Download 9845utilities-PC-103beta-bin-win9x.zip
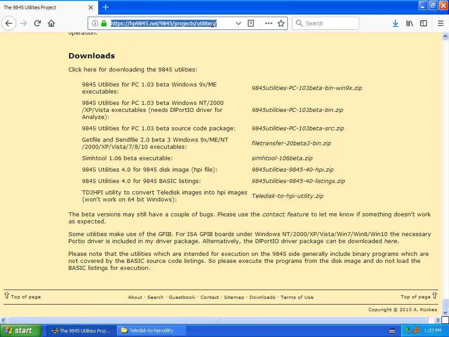 tap(306, 88)
